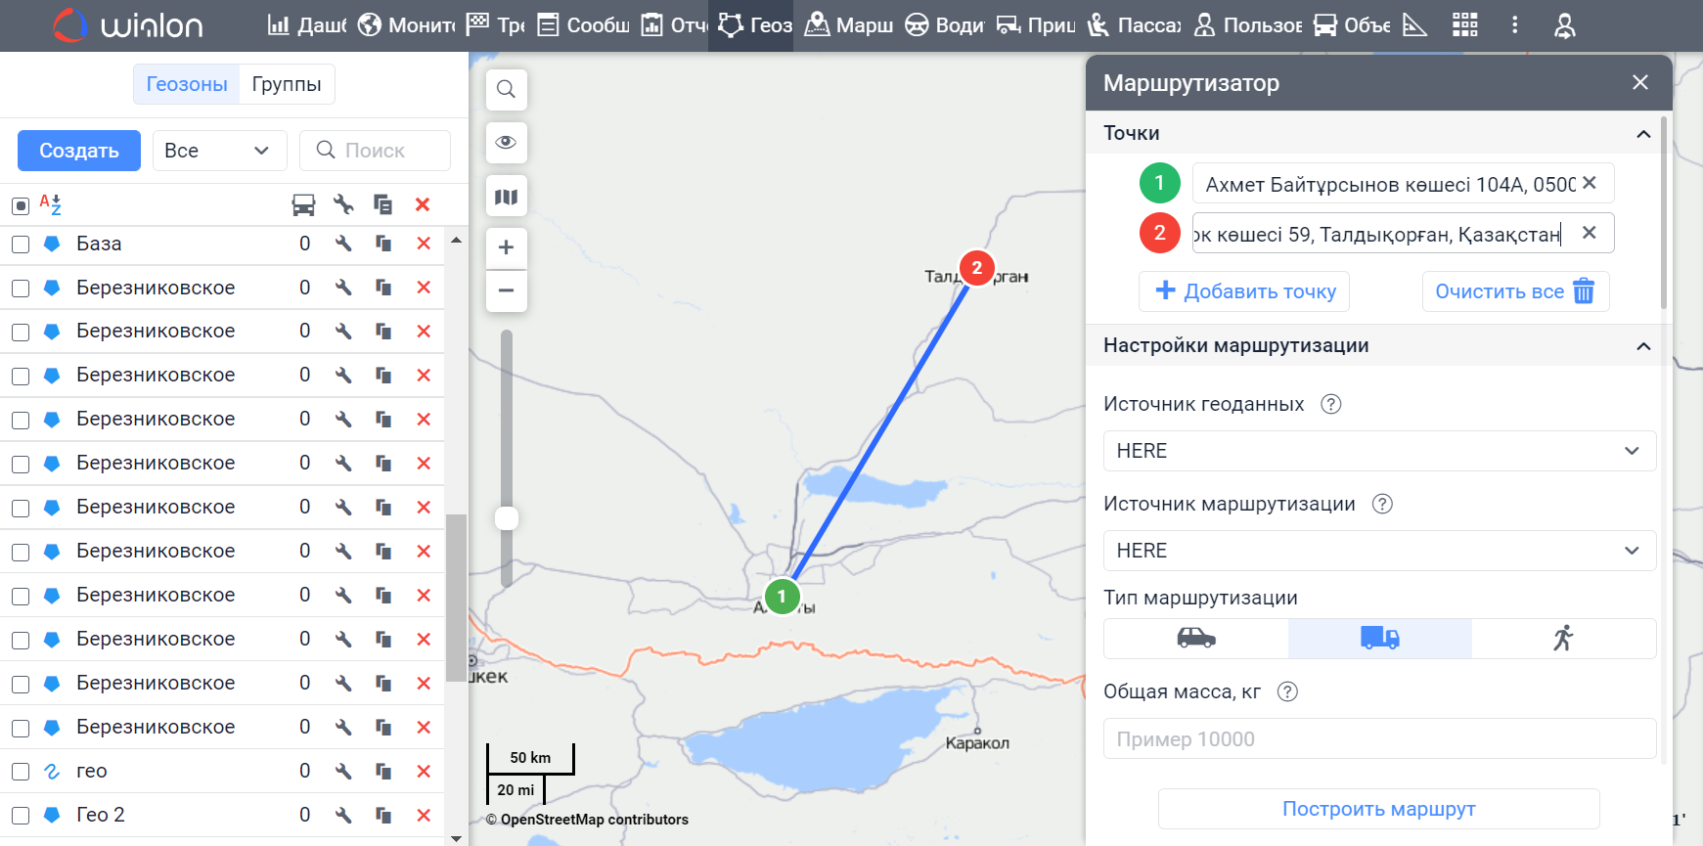Open the apps grid menu

pyautogui.click(x=1464, y=25)
